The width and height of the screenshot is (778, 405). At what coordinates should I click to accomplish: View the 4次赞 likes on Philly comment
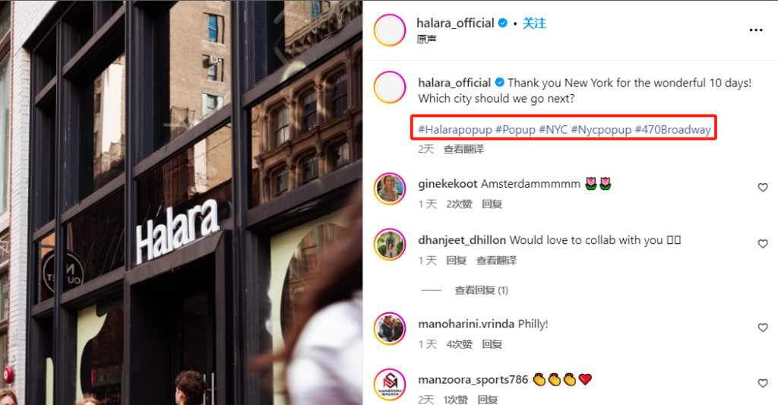tap(459, 344)
